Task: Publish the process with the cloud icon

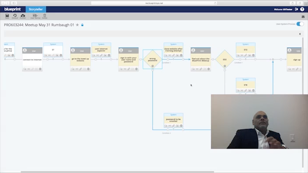Action: (23, 16)
